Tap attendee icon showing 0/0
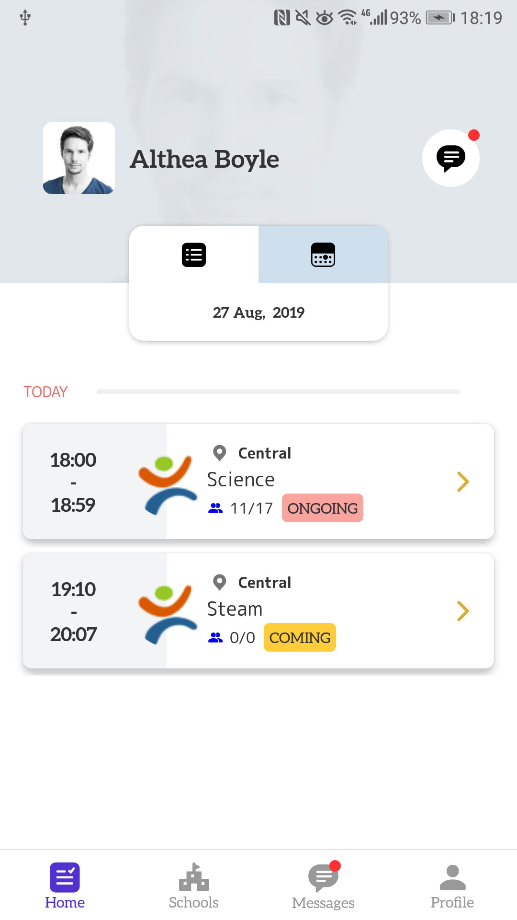Screen dimensions: 517x920 pos(215,638)
